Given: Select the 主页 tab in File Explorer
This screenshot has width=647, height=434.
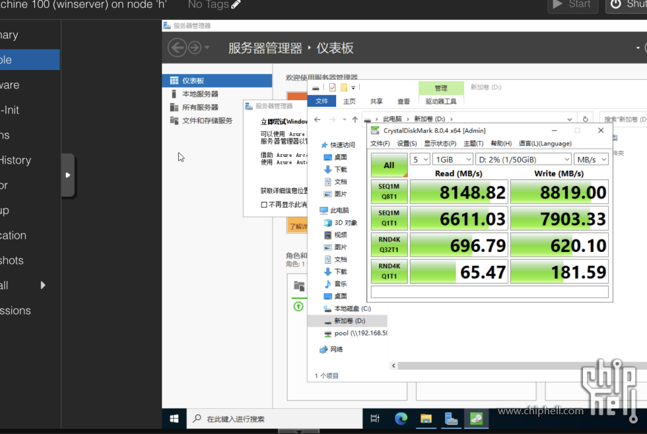Looking at the screenshot, I should point(349,101).
